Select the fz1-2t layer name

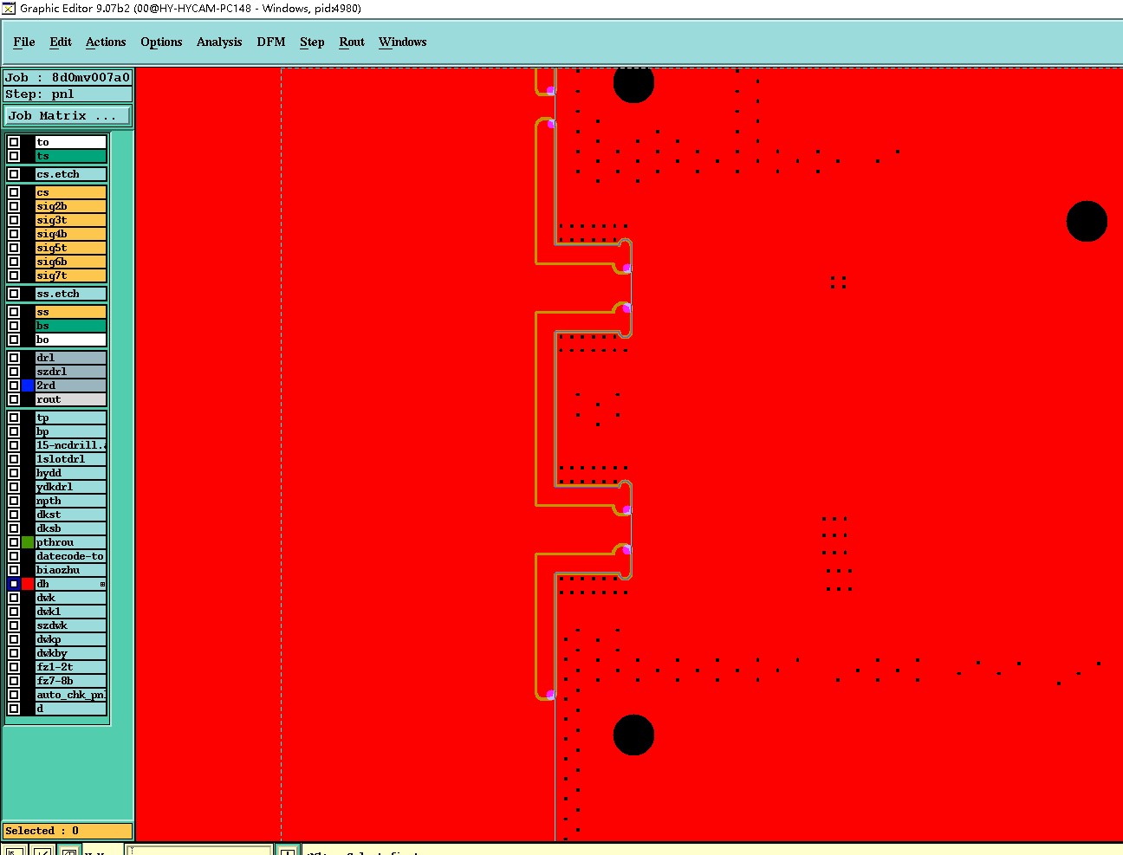click(71, 667)
